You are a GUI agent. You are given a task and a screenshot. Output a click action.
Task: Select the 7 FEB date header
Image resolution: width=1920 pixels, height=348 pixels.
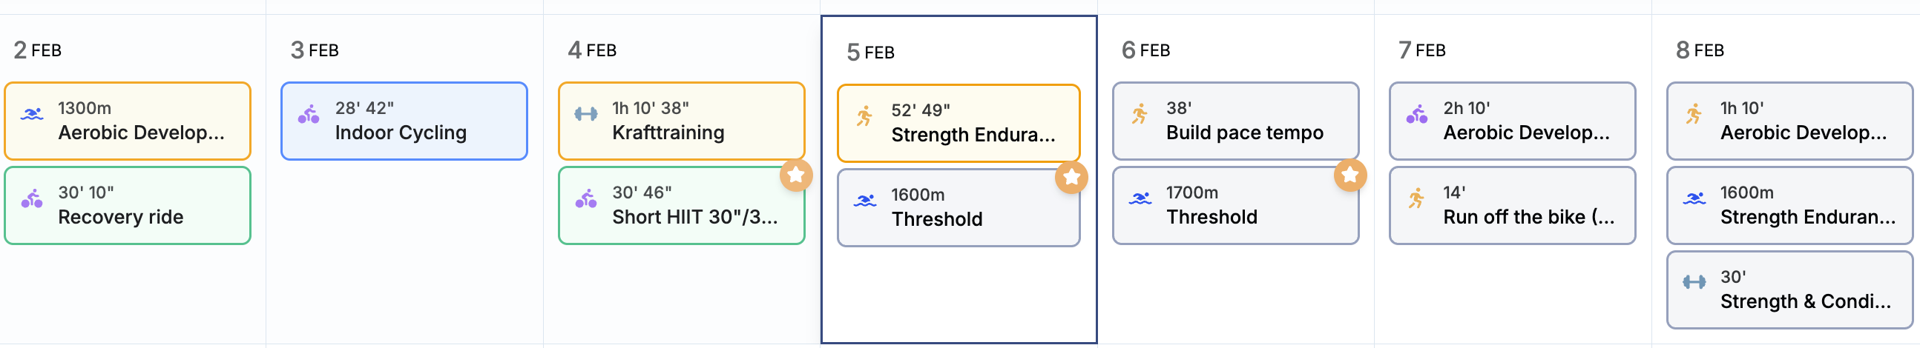click(1422, 50)
